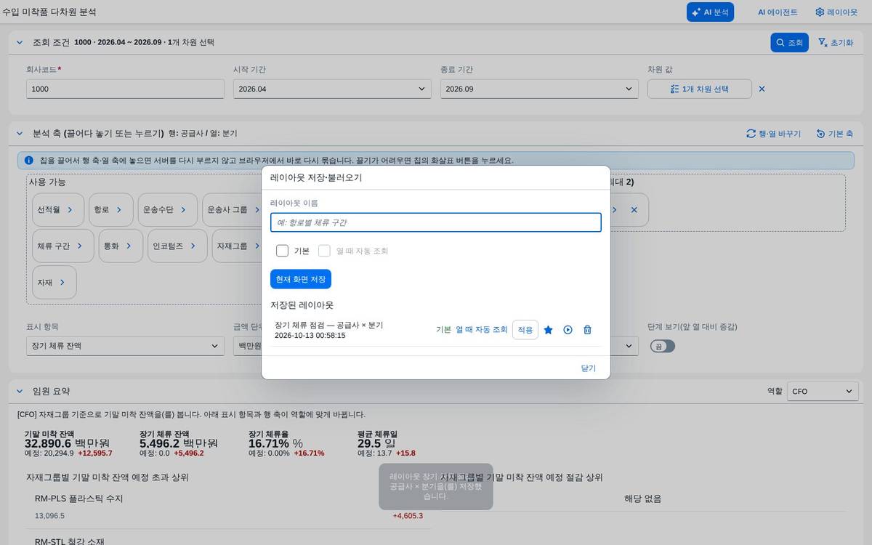Screen dimensions: 872x545
Task: Click the star default icon for saved layout
Action: 549,330
